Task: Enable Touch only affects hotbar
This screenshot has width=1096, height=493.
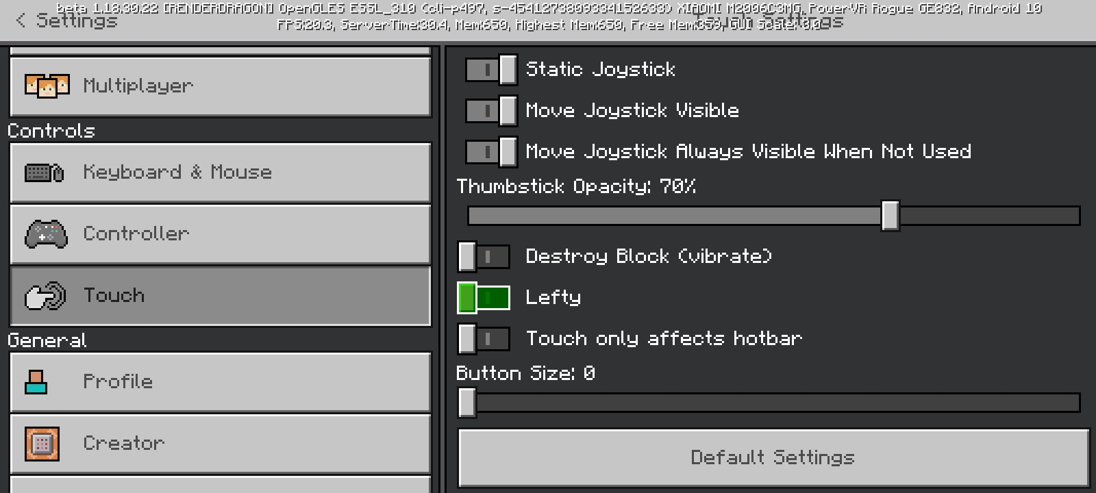Action: click(x=484, y=339)
